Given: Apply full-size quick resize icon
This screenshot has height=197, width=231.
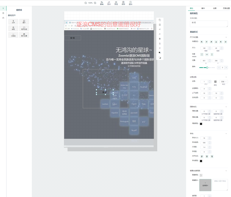Looking at the screenshot, I should coord(202,54).
